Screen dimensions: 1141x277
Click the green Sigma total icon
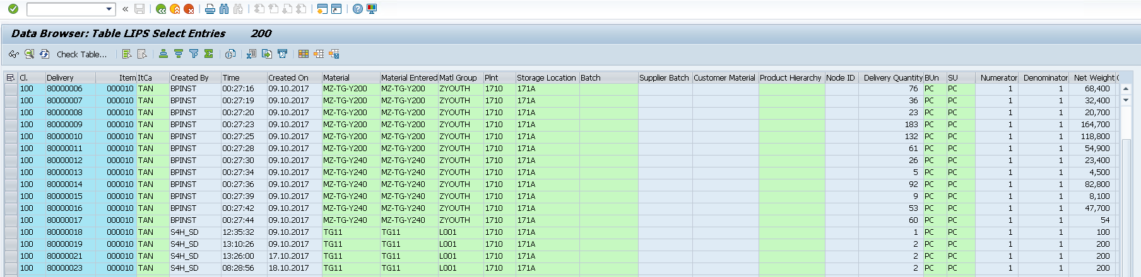(209, 54)
